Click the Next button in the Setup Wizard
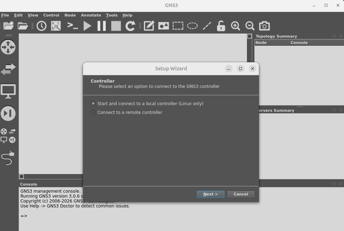Screen dimensions: 344x231 pyautogui.click(x=210, y=194)
